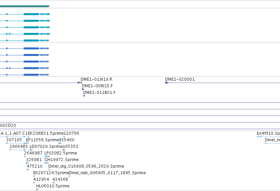280x191 pixels.
Task: Click the 435460 label
Action: point(66,140)
